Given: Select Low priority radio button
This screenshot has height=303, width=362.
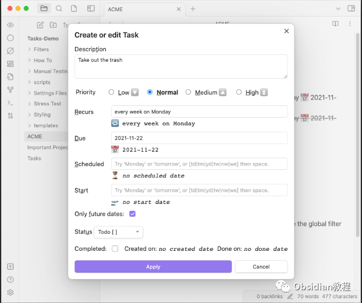Looking at the screenshot, I should (x=111, y=92).
